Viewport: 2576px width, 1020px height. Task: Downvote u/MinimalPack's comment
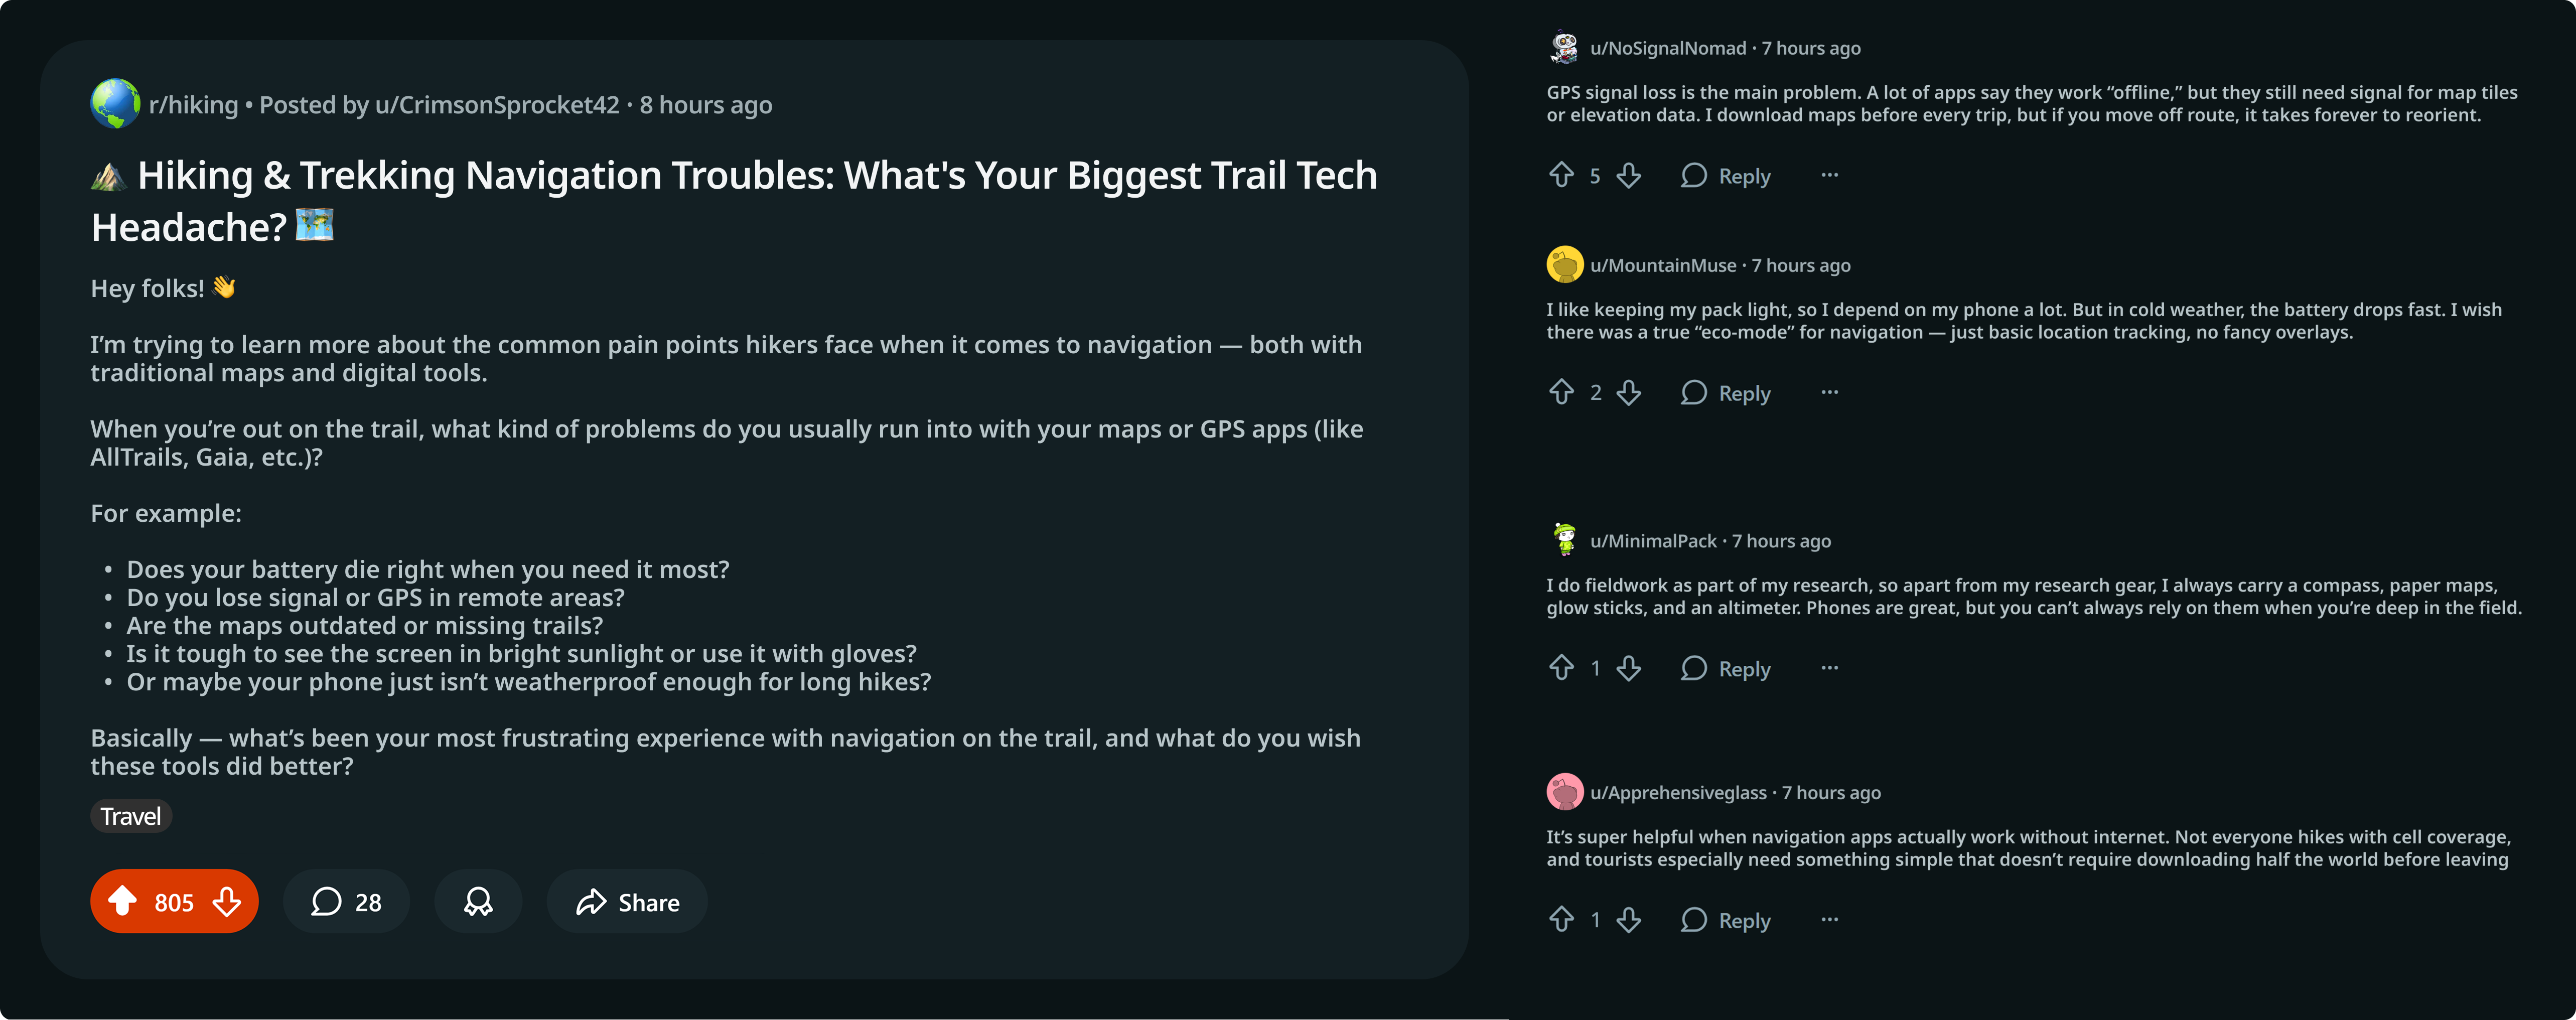click(1630, 668)
